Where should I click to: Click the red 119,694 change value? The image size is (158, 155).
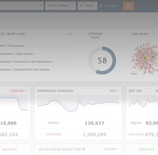(x=111, y=149)
